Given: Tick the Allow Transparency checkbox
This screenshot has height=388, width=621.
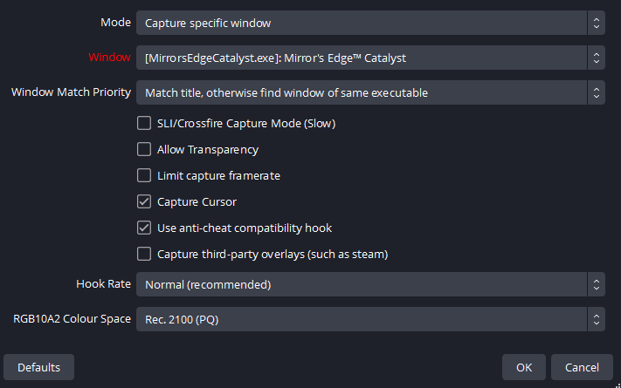Looking at the screenshot, I should pyautogui.click(x=144, y=150).
